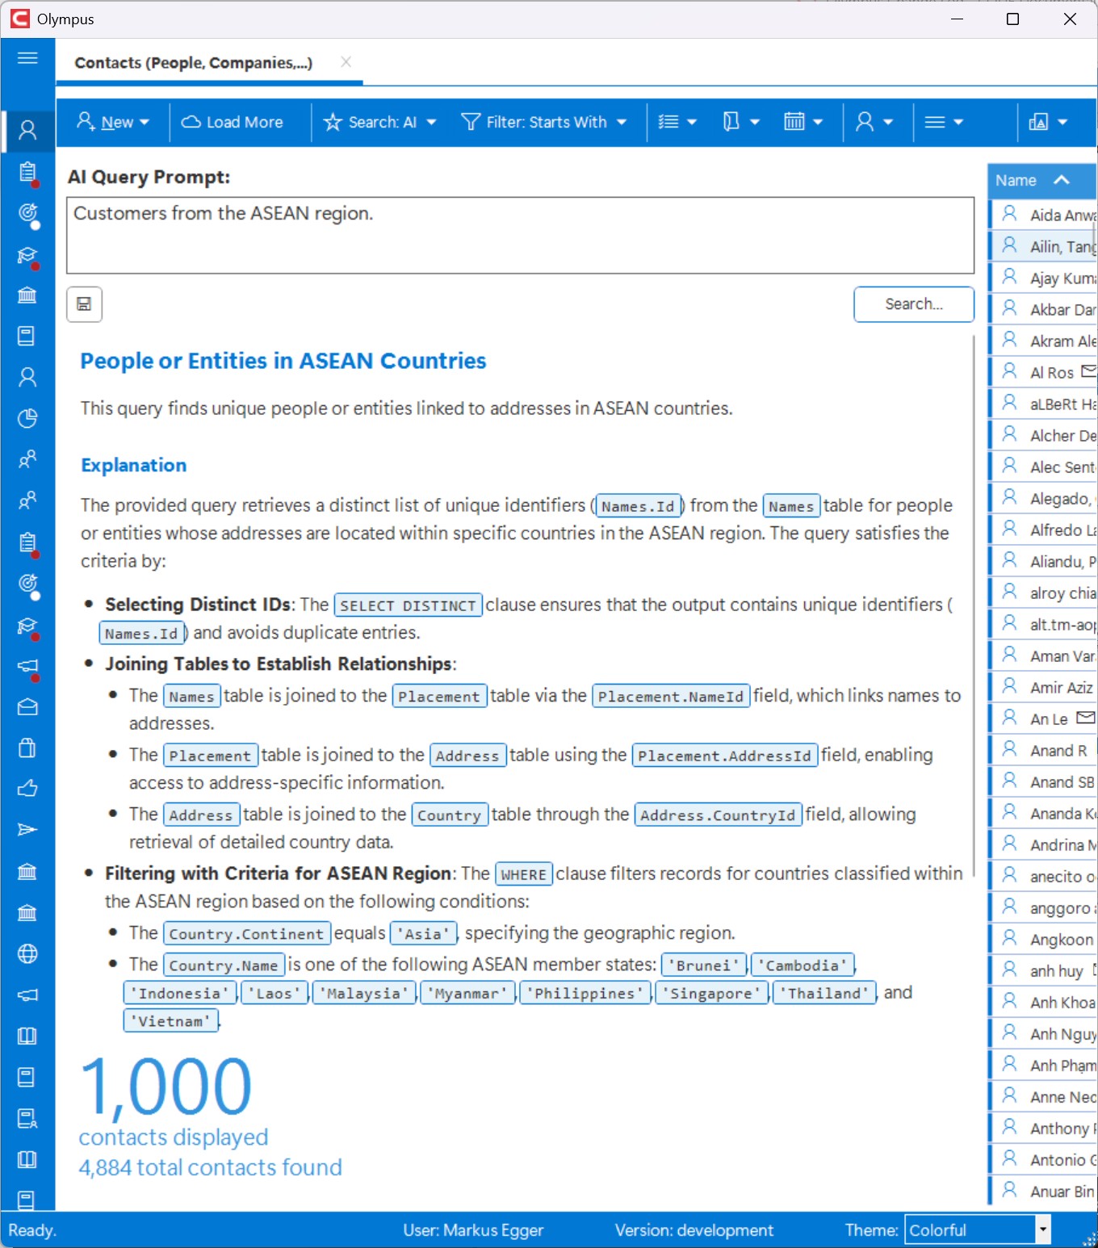1098x1248 pixels.
Task: Select contact Alfredo row
Action: pos(1043,530)
